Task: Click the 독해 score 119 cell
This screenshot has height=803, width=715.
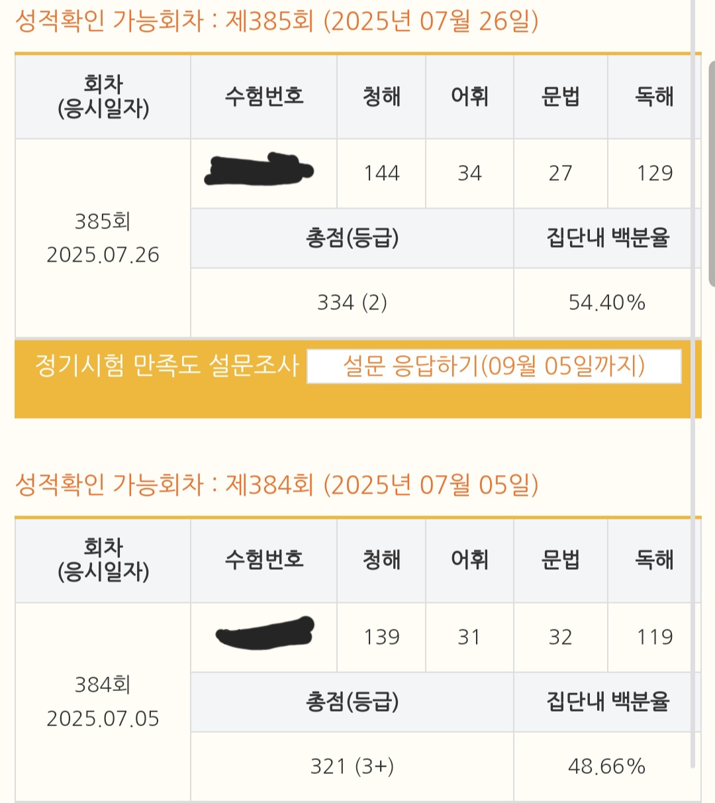Action: click(x=654, y=637)
